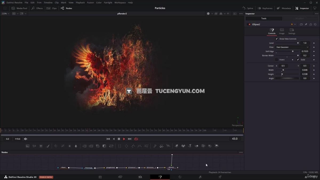Select the pImageEmitter2 node
Image resolution: width=320 pixels, height=180 pixels.
point(111,168)
